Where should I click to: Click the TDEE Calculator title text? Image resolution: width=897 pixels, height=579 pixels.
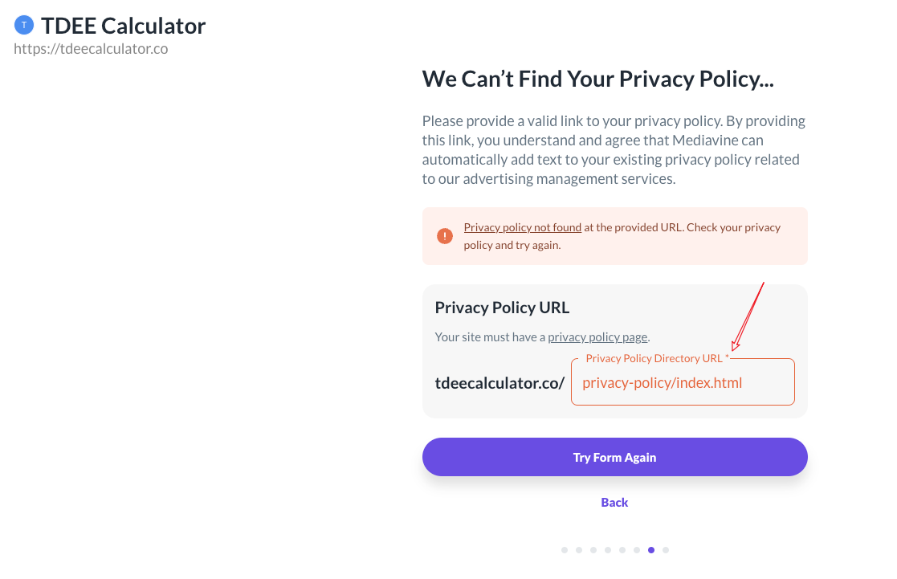[x=124, y=26]
